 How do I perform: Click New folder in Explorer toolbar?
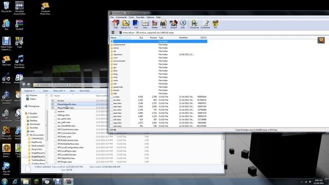pos(84,91)
